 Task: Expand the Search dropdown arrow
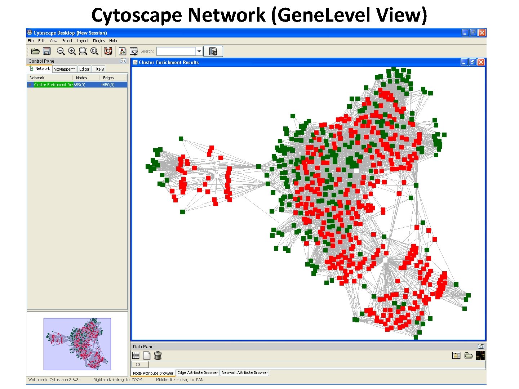pyautogui.click(x=199, y=51)
